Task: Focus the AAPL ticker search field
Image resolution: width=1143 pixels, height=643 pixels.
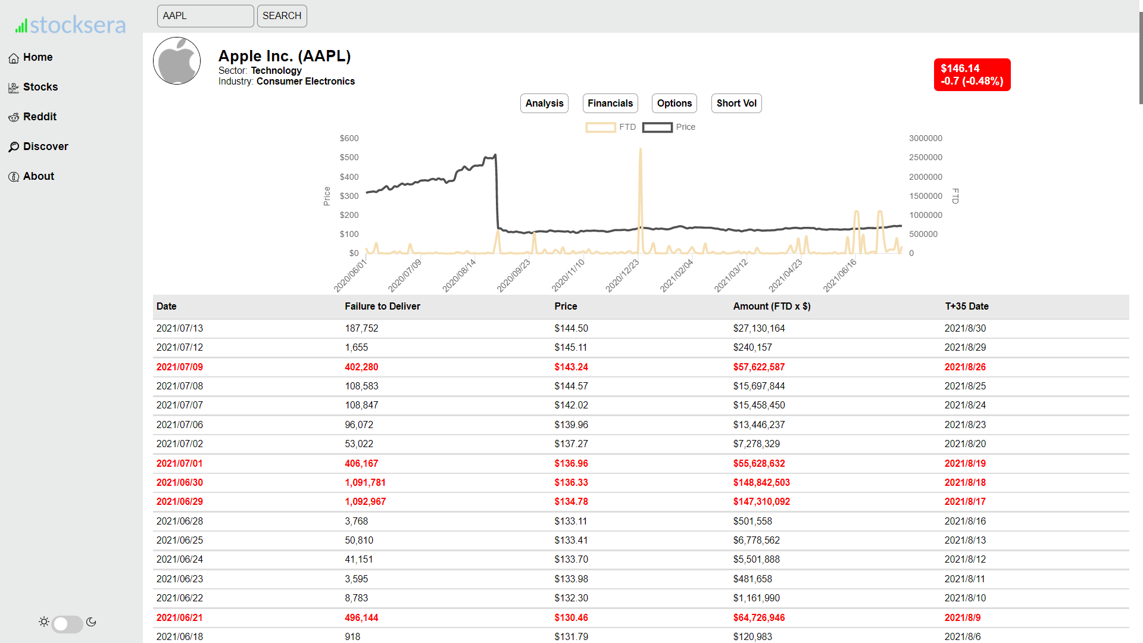Action: [x=205, y=16]
